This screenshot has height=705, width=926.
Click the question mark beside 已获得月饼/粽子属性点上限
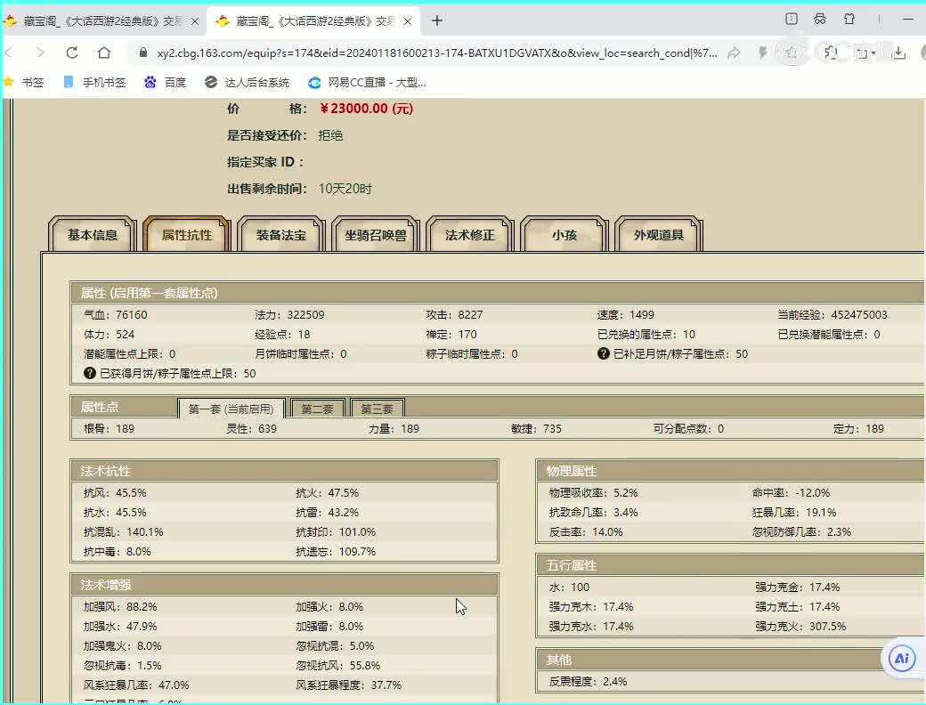pyautogui.click(x=90, y=373)
